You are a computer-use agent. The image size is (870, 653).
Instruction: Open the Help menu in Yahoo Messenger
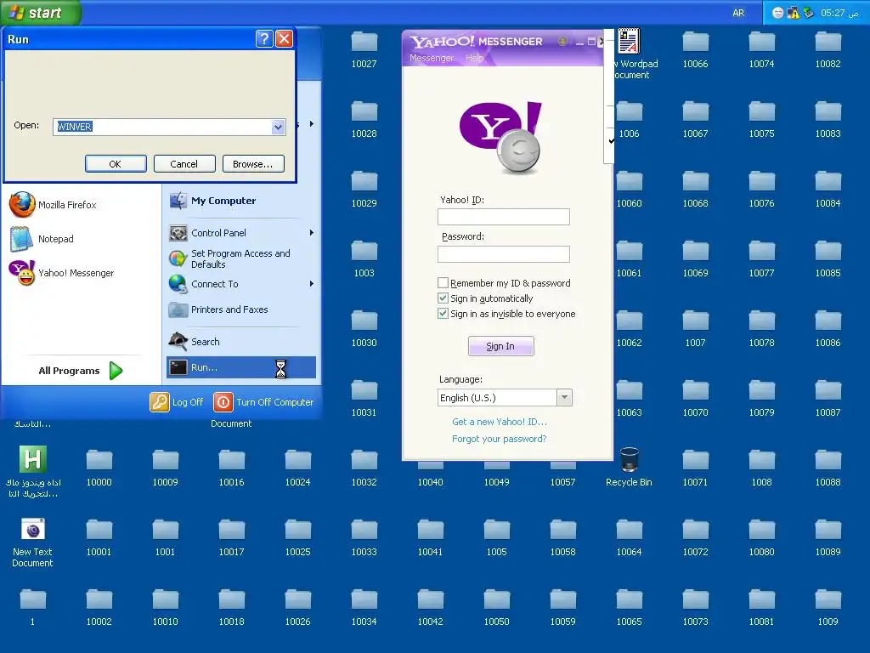[x=474, y=58]
